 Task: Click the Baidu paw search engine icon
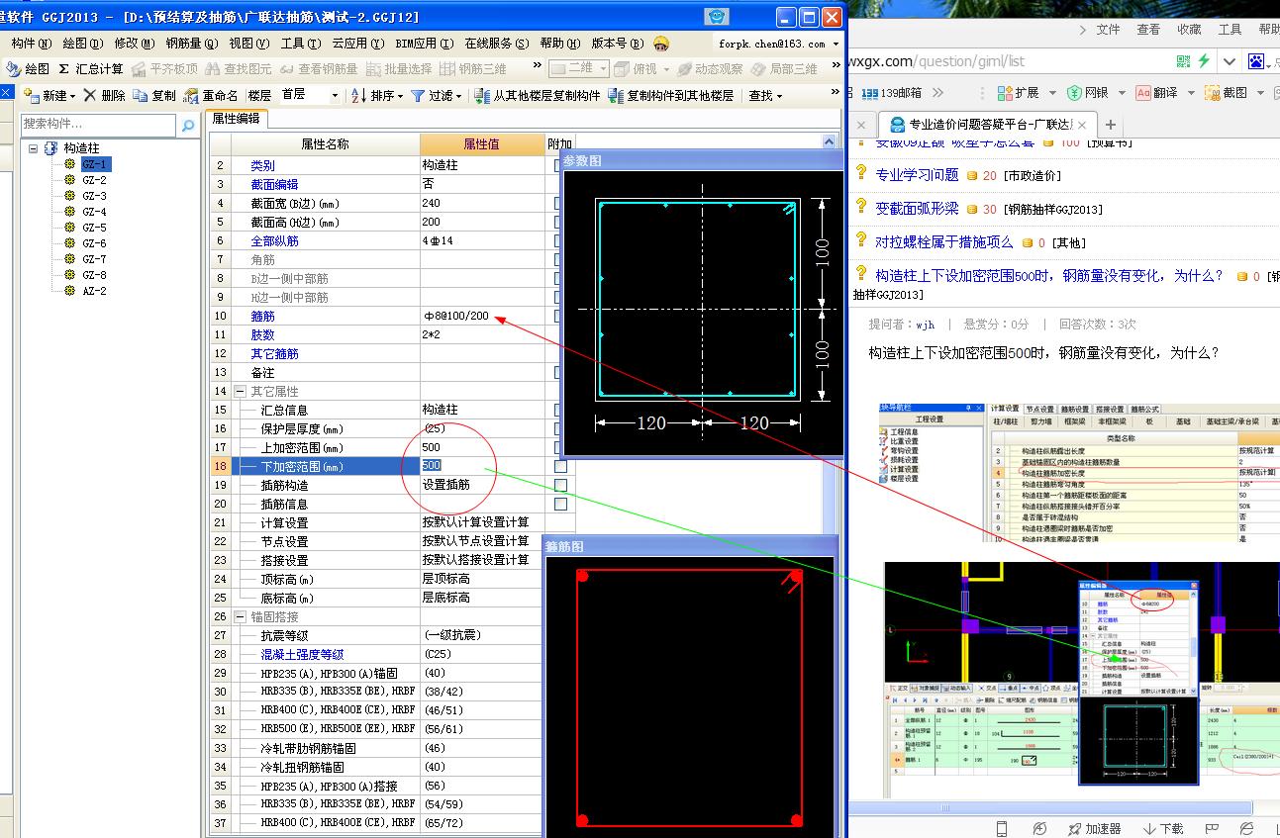coord(1256,61)
